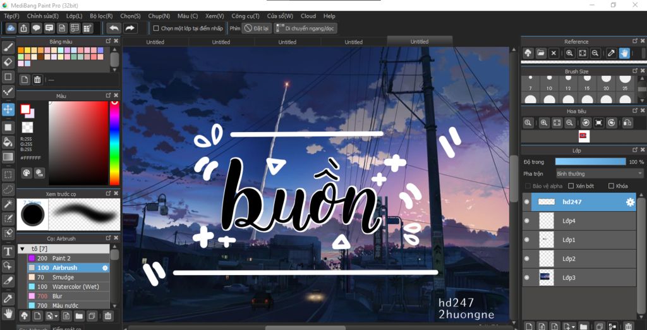Click the Hoa tiêu navigator thumbnail
The image size is (647, 330).
[x=584, y=137]
